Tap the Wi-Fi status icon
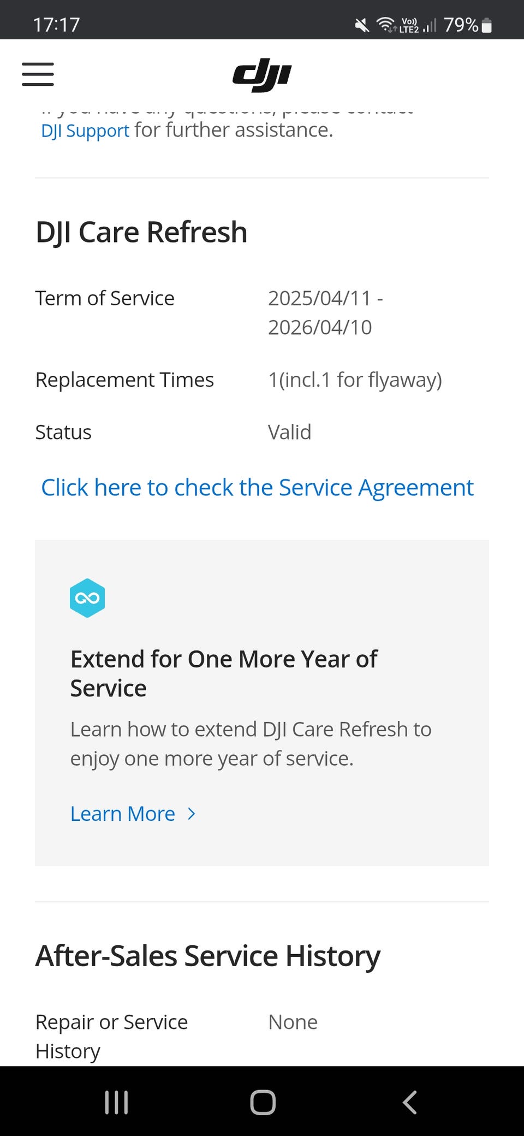 [x=386, y=25]
